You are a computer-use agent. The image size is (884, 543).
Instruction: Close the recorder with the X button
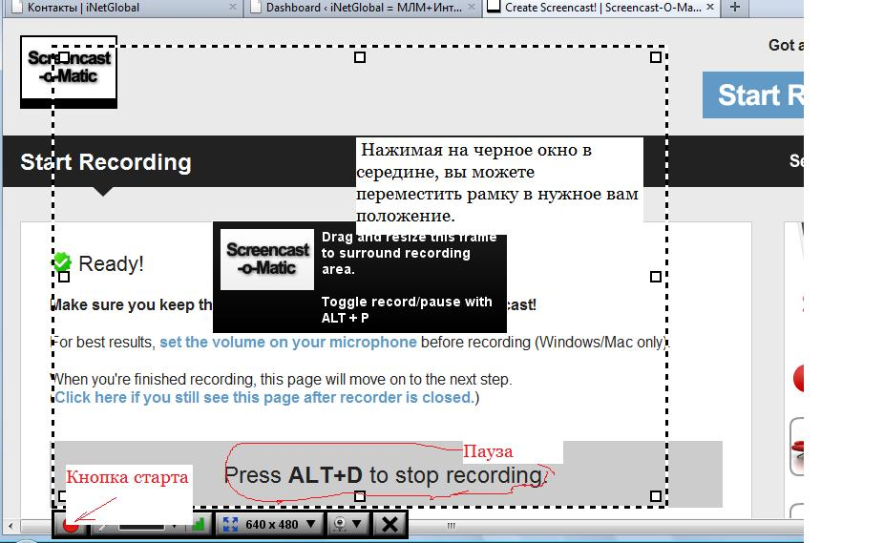click(x=390, y=525)
